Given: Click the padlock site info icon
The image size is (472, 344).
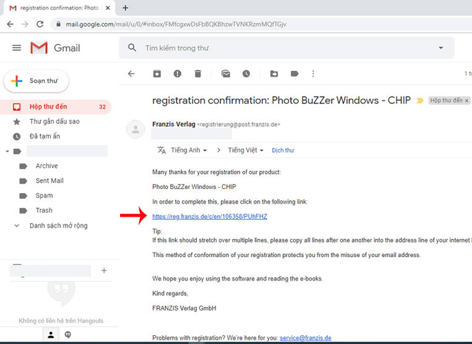Looking at the screenshot, I should click(59, 24).
